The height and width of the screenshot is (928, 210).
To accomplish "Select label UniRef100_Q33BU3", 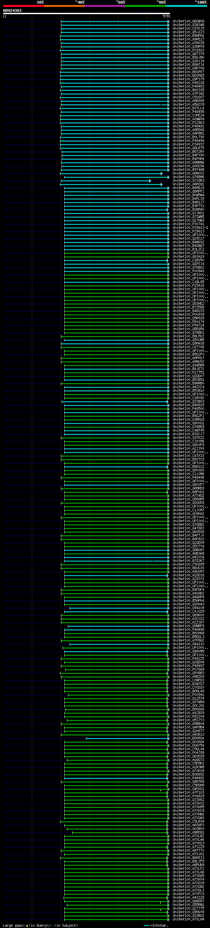I will [188, 402].
